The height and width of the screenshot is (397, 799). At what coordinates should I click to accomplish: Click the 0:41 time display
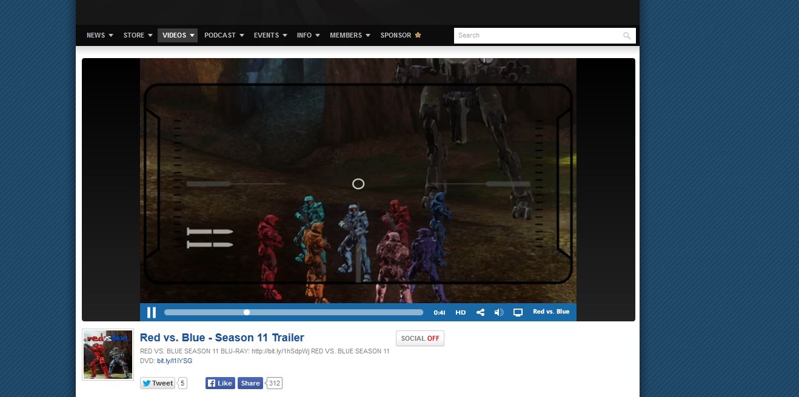click(x=440, y=312)
